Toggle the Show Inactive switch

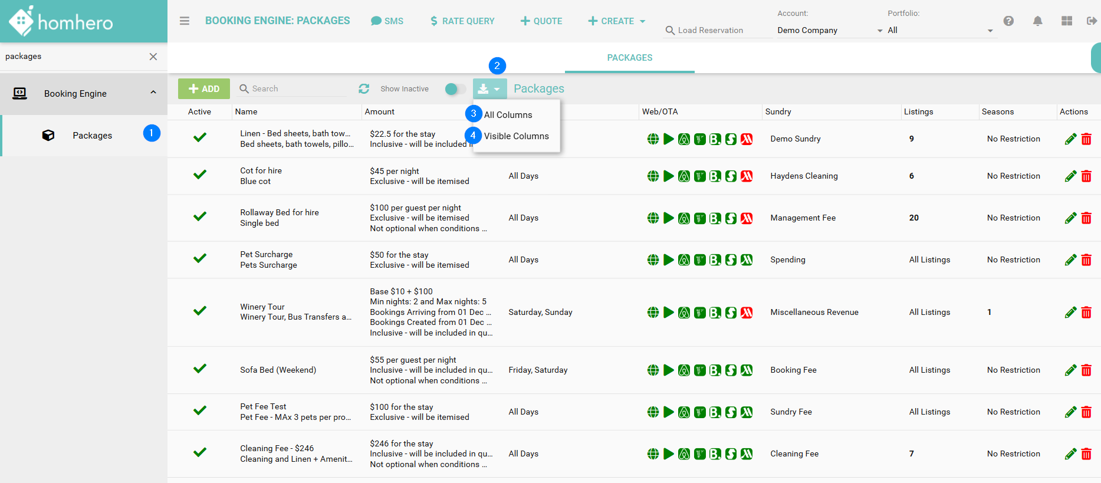coord(455,89)
